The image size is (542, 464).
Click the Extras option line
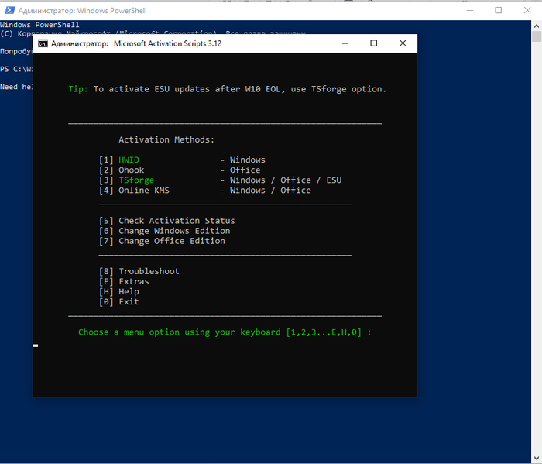pyautogui.click(x=124, y=281)
